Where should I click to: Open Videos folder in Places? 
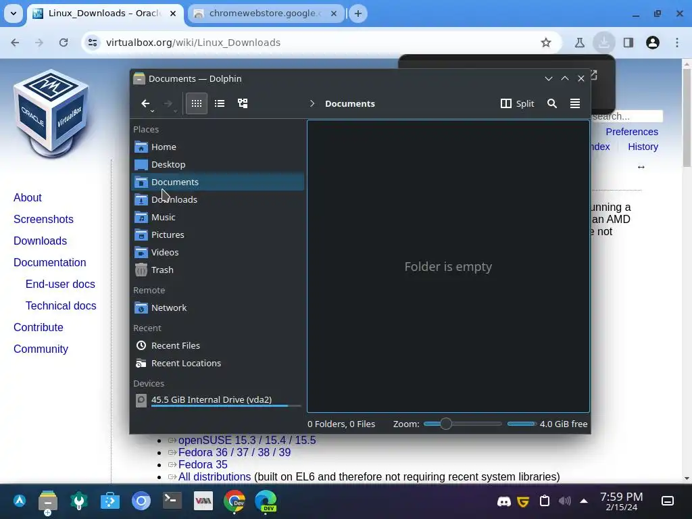(217, 253)
